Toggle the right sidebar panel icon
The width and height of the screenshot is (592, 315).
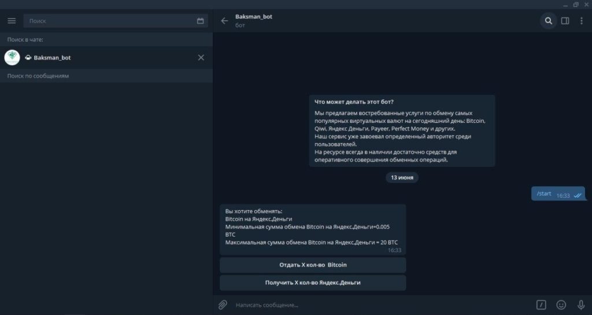(x=565, y=21)
